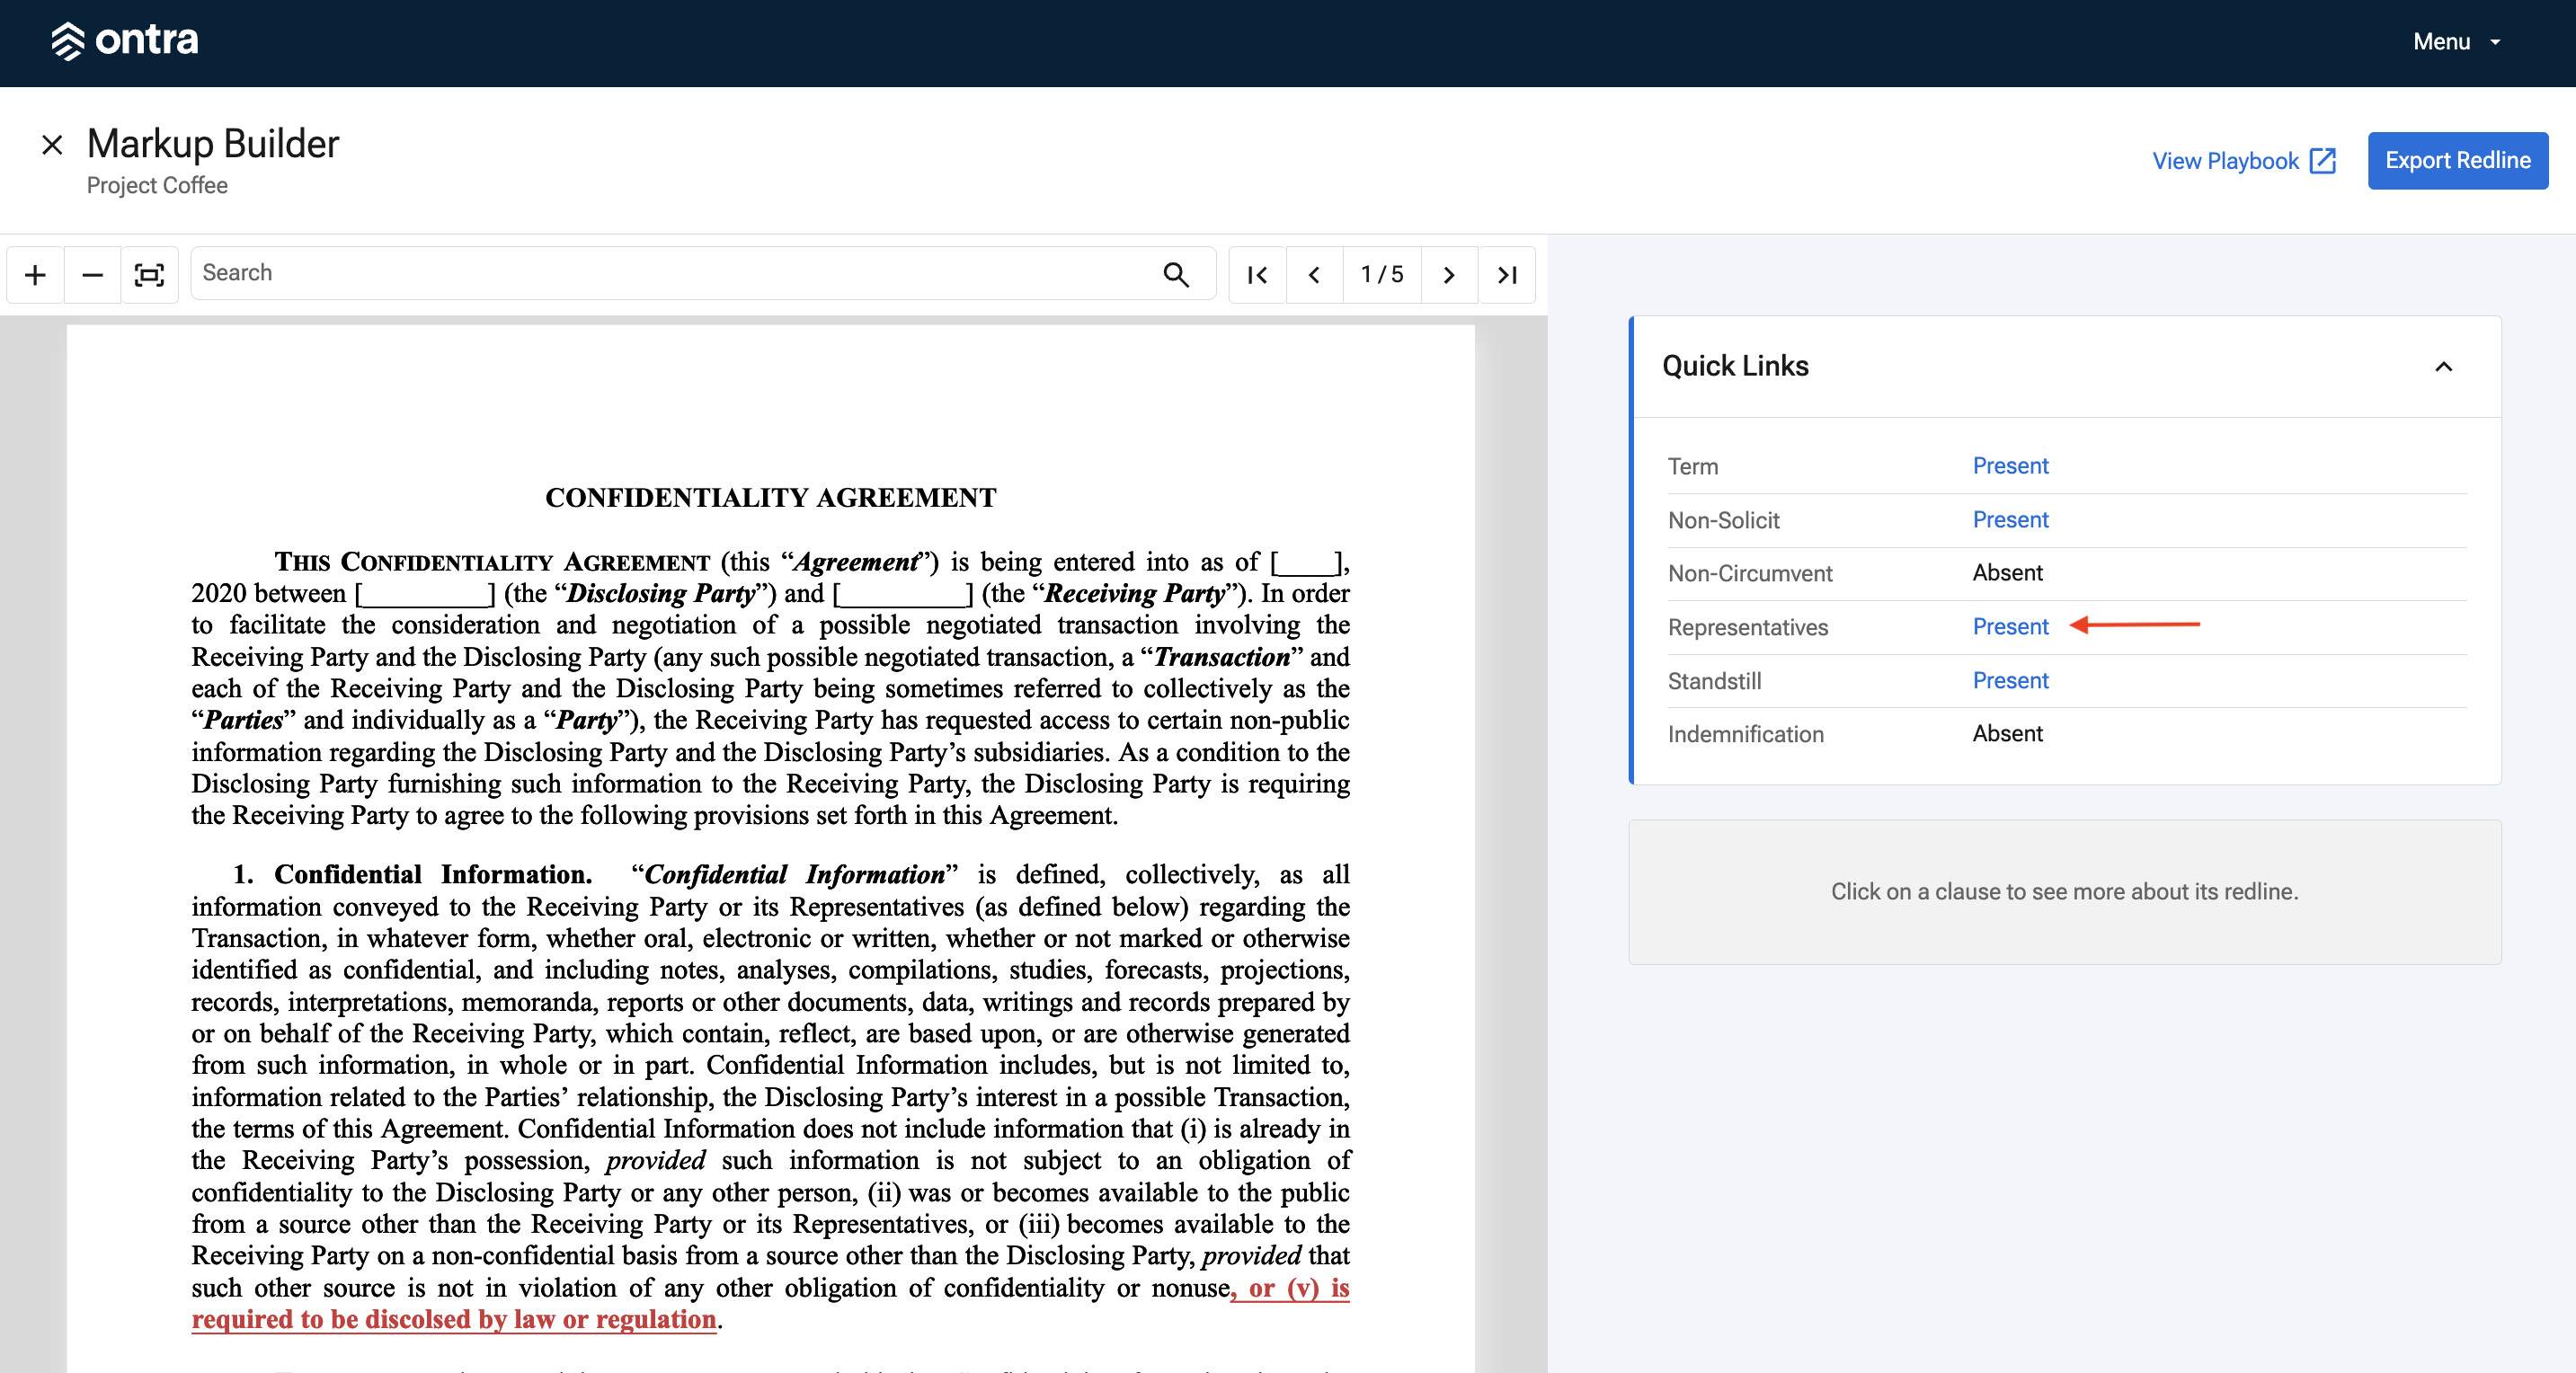
Task: Close the Markup Builder with the X
Action: (52, 145)
